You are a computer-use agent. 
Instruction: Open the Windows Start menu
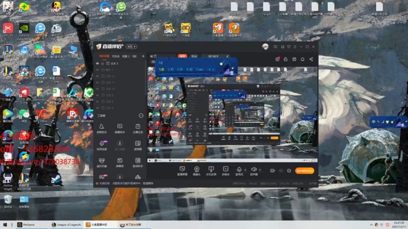tap(5, 224)
